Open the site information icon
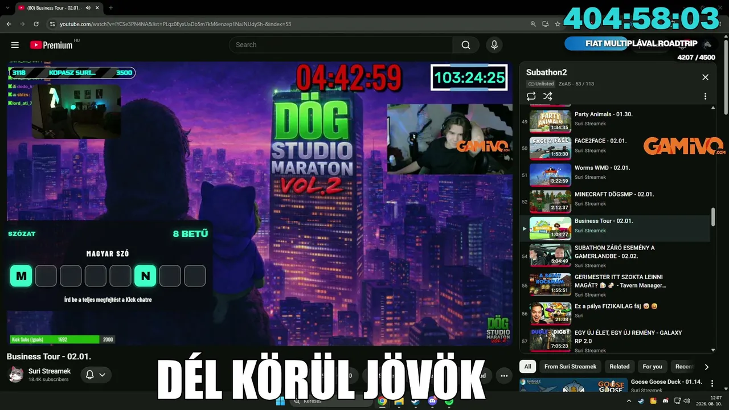Screen dimensions: 729x410 click(52, 24)
